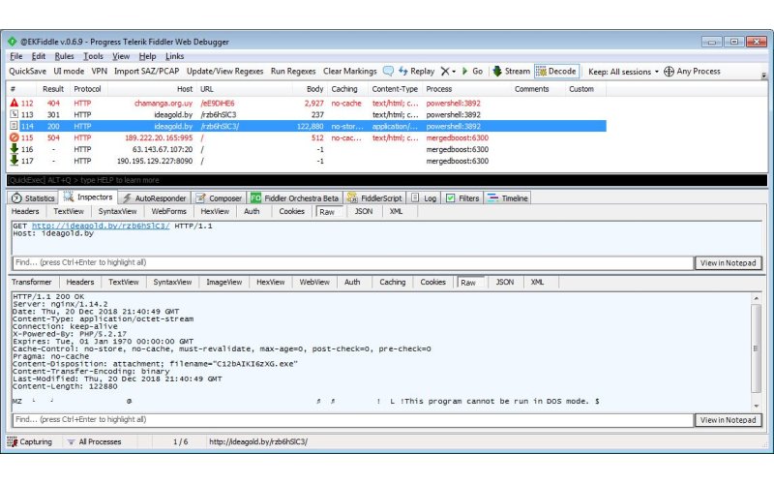Open the Statistics tab with clock icon
The image size is (774, 484).
(x=33, y=197)
